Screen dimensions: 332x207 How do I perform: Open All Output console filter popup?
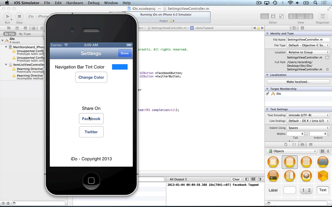[178, 179]
